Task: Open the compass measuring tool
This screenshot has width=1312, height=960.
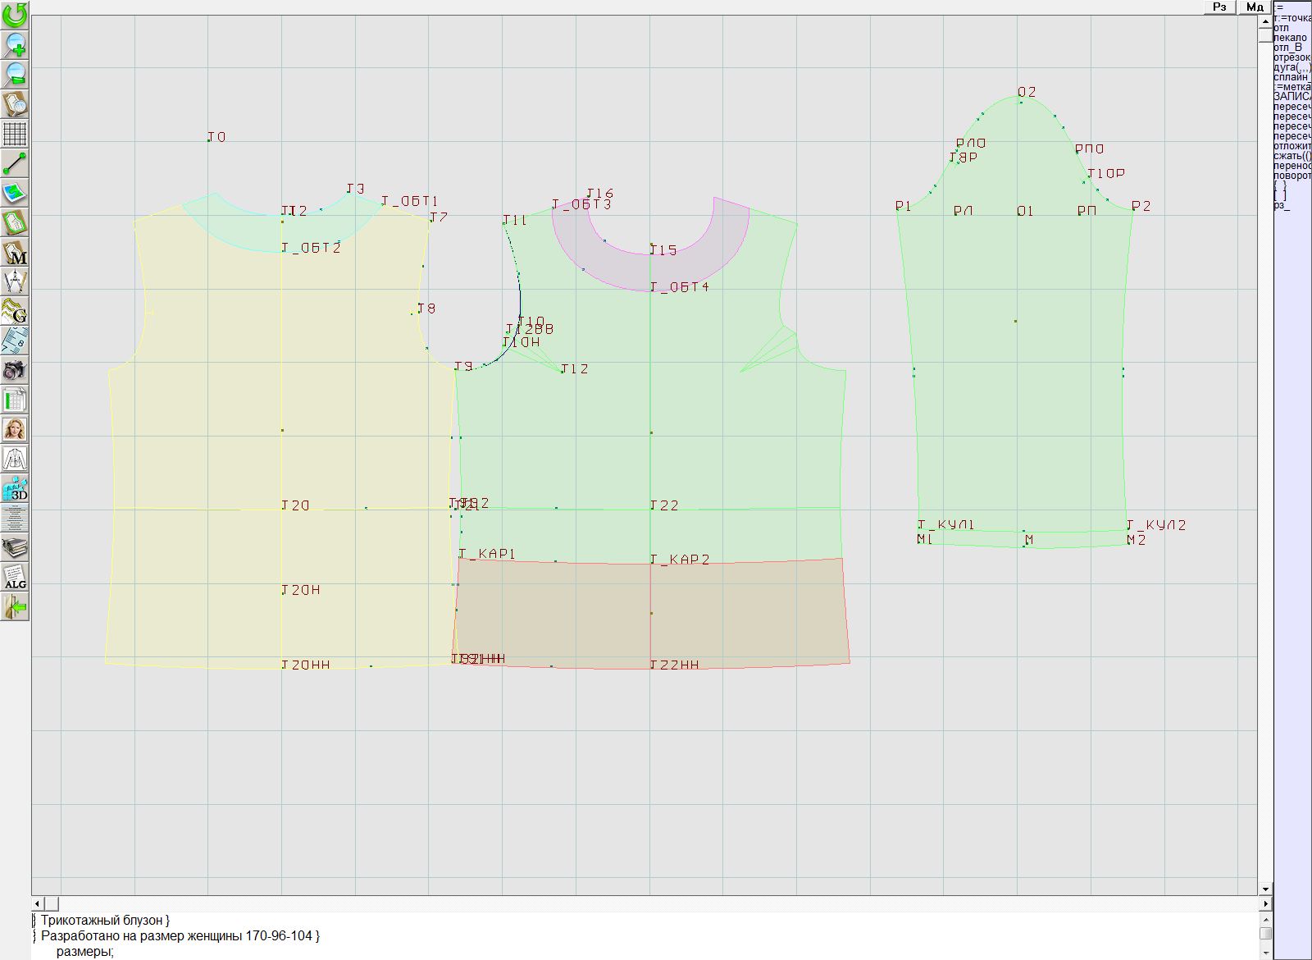Action: (15, 281)
